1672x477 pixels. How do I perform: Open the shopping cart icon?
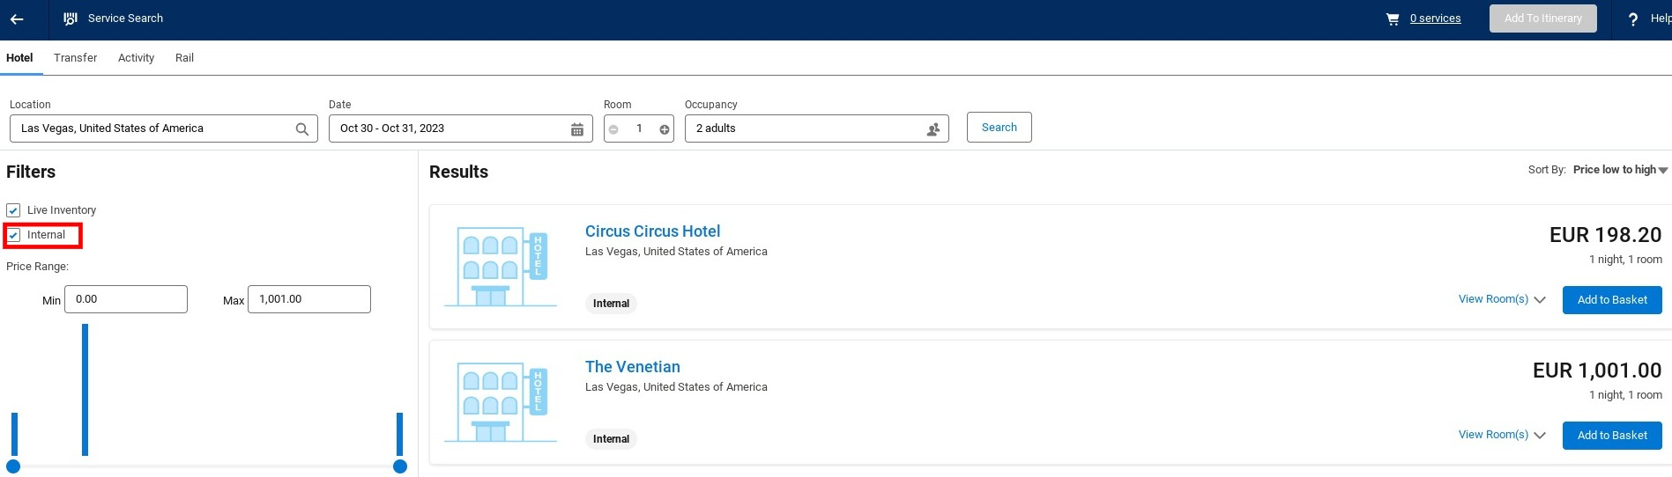coord(1393,18)
